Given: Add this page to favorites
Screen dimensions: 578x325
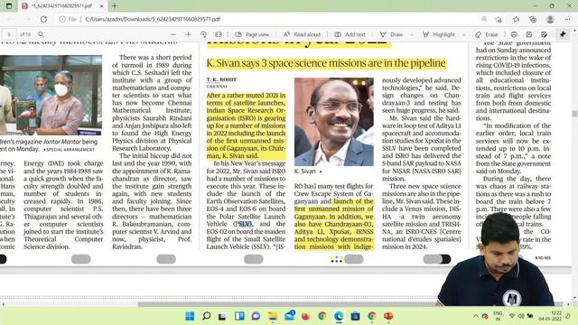Looking at the screenshot, I should coord(499,19).
